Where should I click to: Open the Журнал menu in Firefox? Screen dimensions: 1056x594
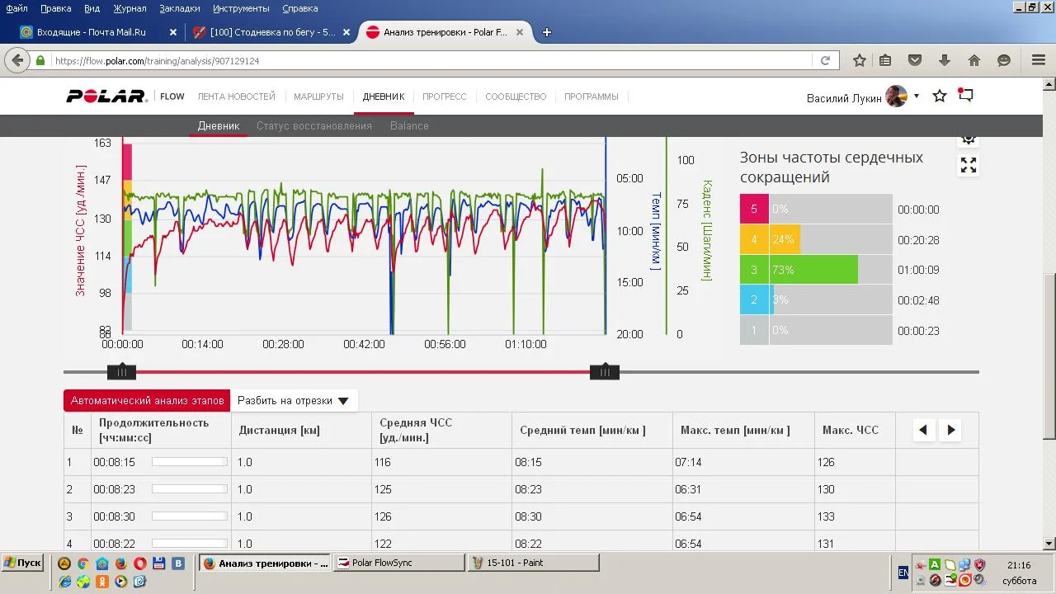130,8
